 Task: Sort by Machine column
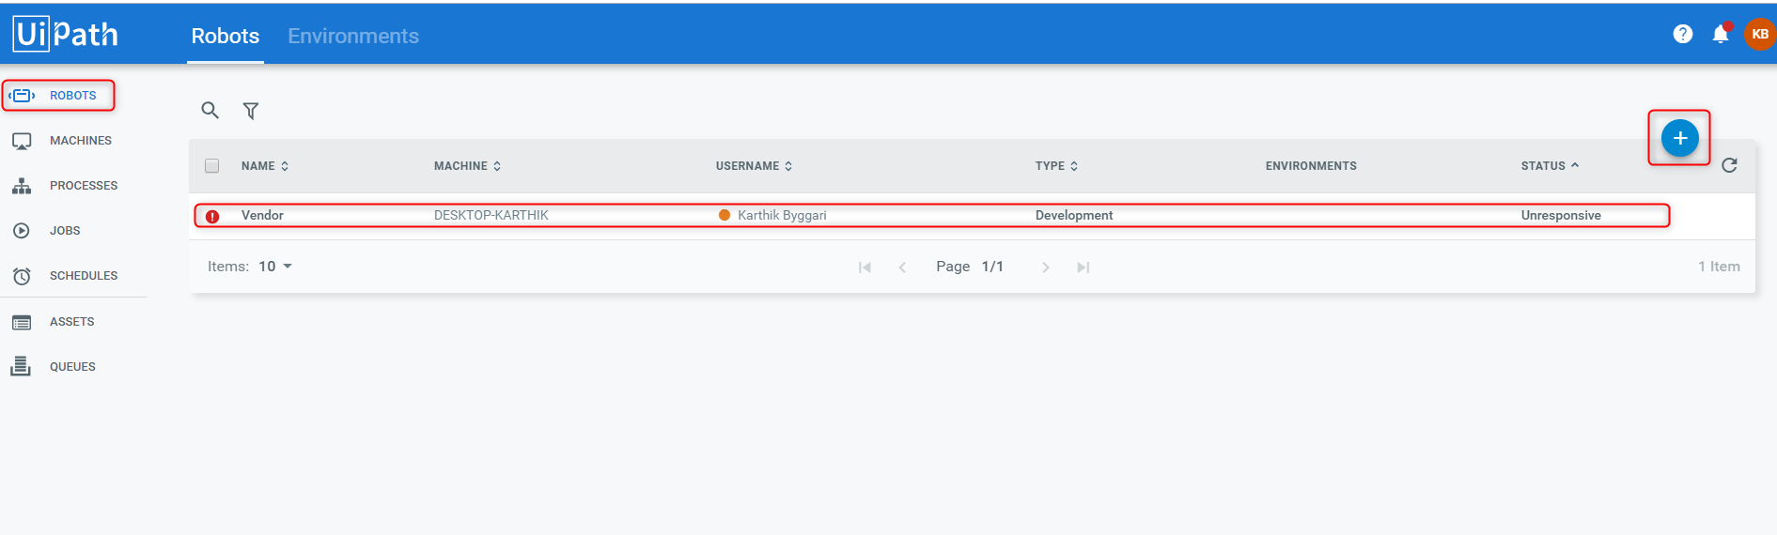[467, 166]
